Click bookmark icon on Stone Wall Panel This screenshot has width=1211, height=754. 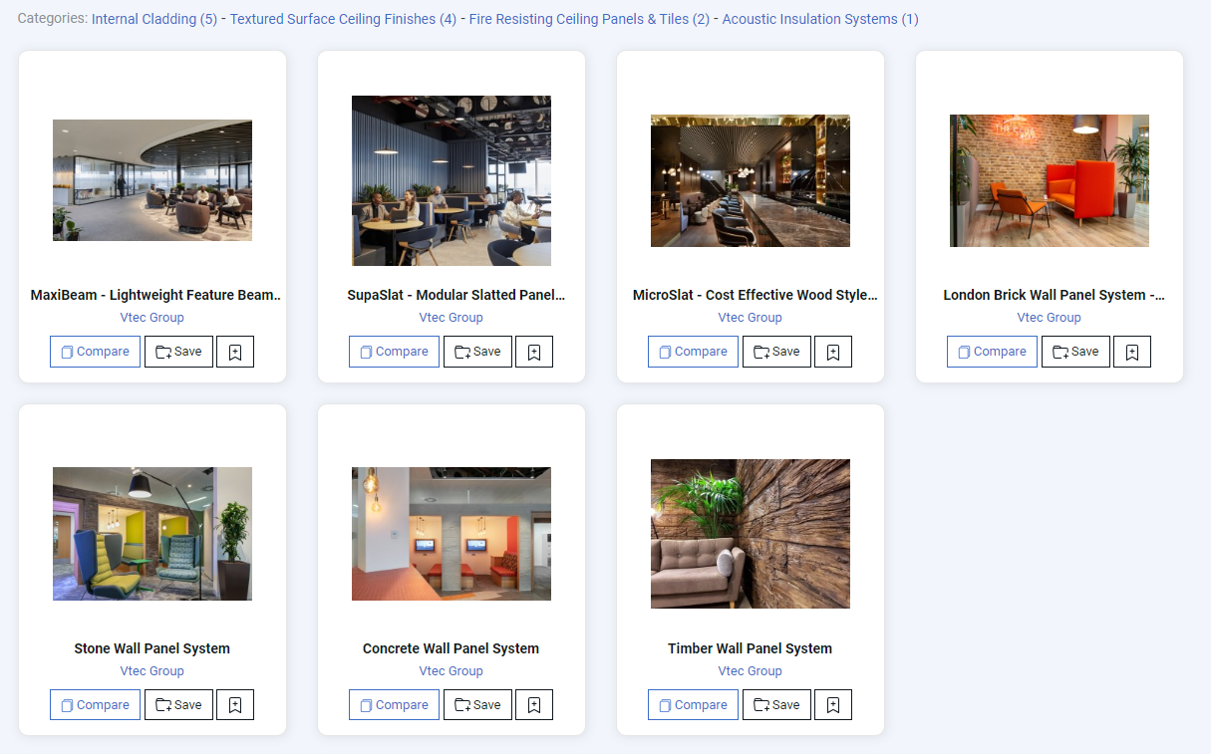[235, 705]
